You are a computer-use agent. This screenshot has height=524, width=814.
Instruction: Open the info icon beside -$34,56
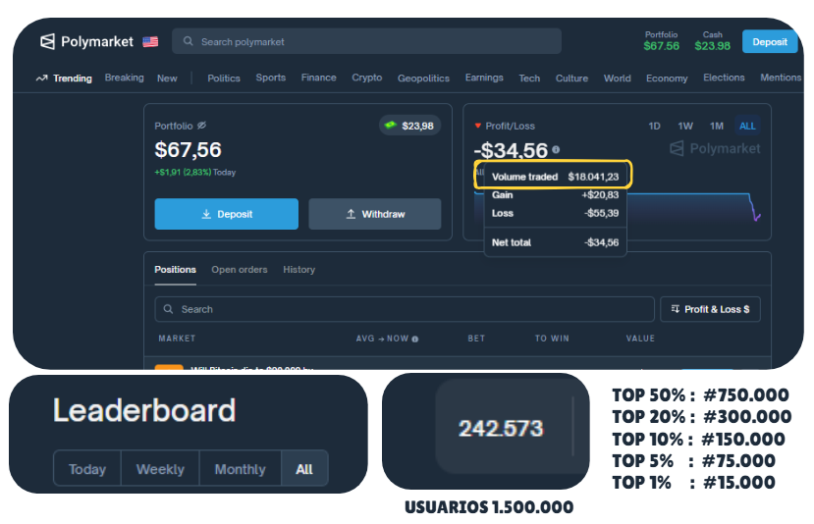(x=556, y=149)
